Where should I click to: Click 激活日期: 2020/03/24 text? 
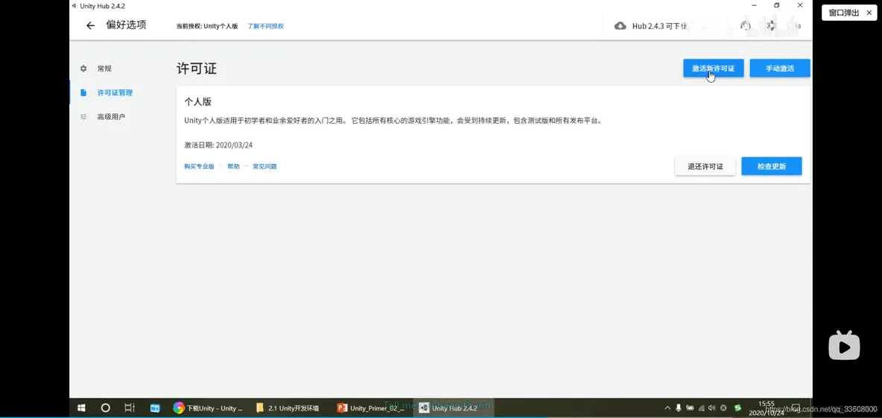218,145
